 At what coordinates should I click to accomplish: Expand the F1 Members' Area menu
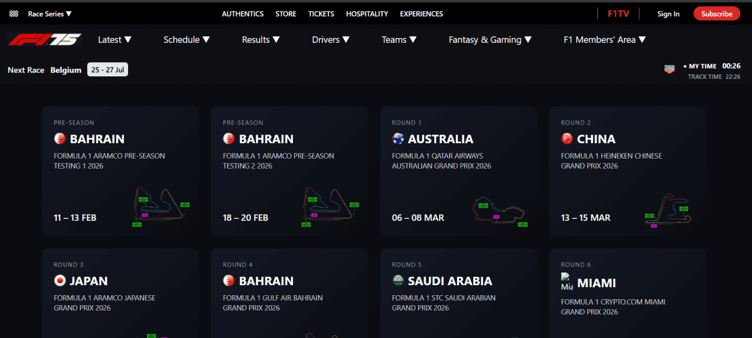pyautogui.click(x=605, y=39)
